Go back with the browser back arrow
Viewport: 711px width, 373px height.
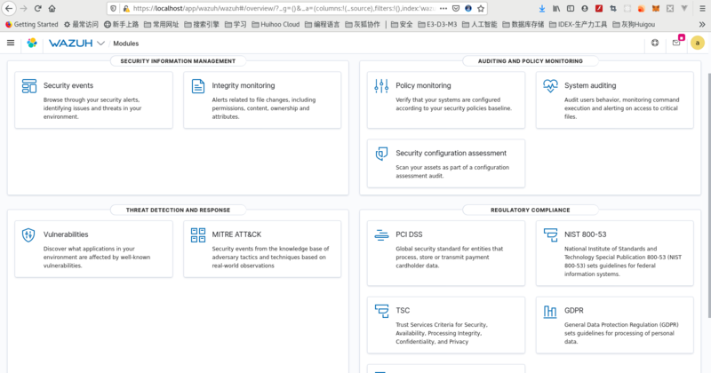click(9, 8)
